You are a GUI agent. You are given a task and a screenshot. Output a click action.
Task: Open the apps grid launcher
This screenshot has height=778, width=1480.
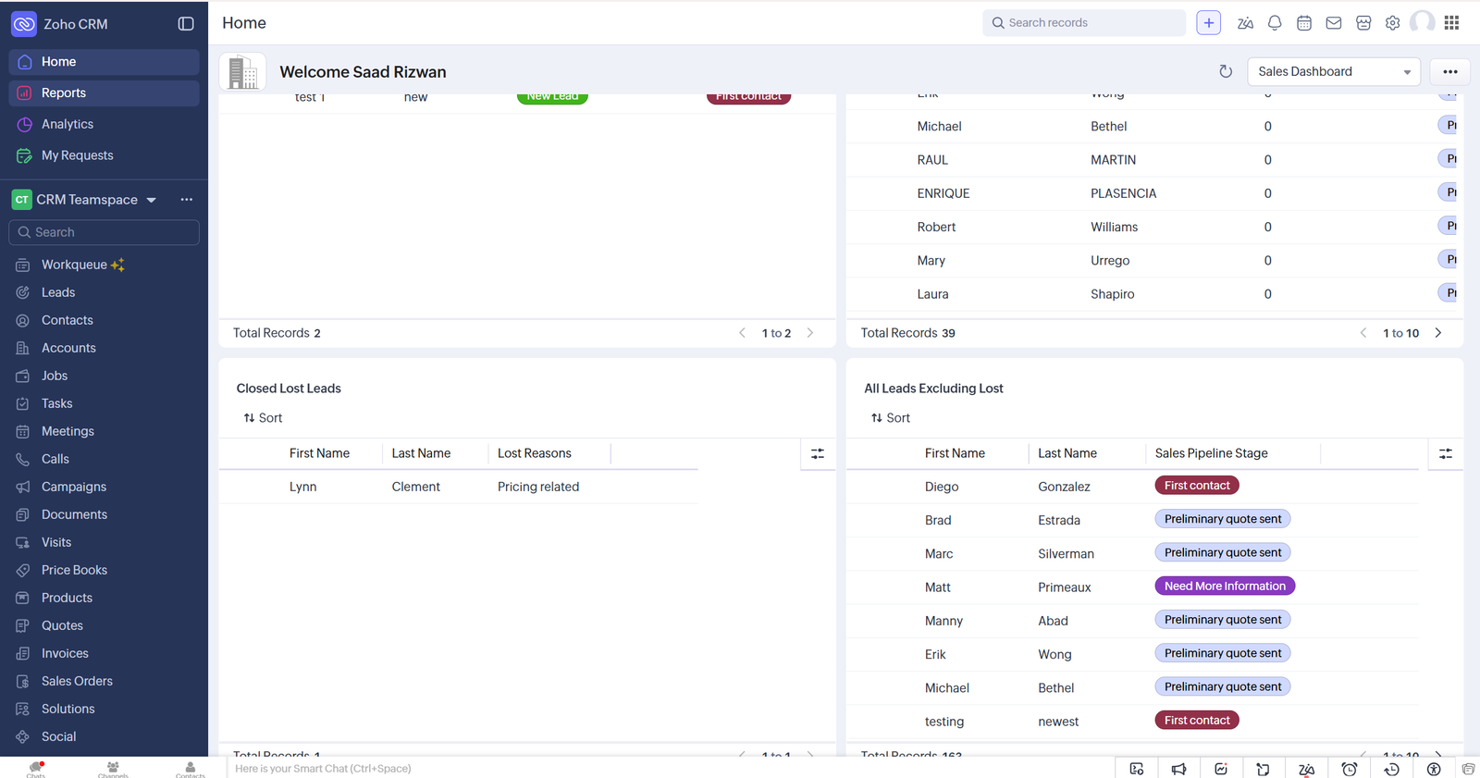[1452, 23]
